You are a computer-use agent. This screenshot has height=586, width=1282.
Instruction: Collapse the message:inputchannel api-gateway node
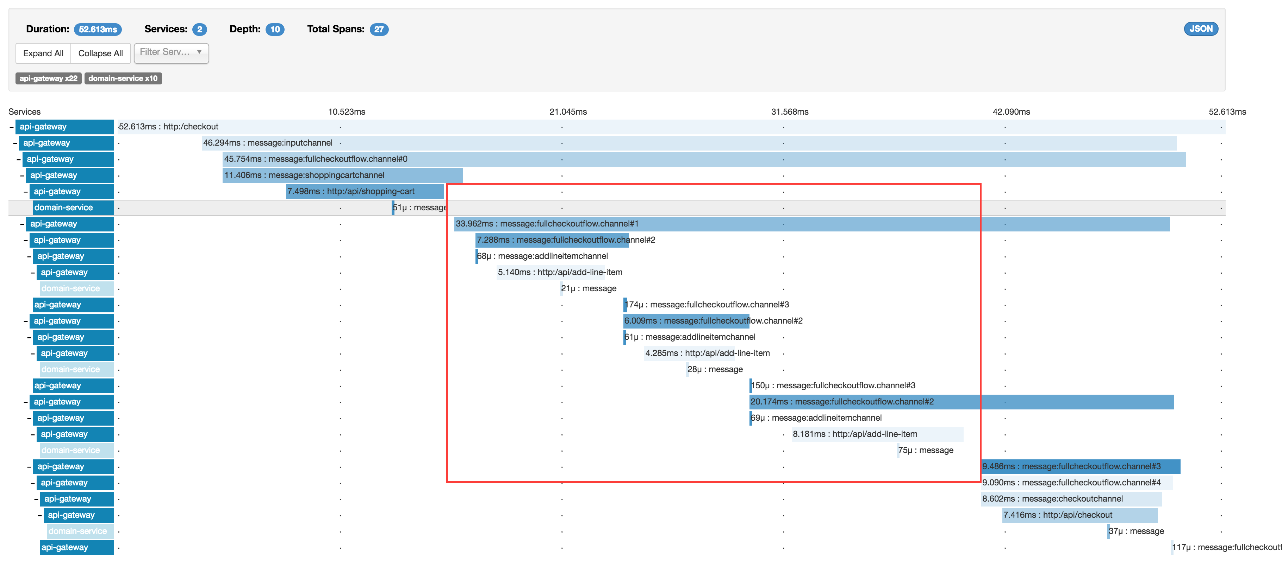[x=15, y=143]
